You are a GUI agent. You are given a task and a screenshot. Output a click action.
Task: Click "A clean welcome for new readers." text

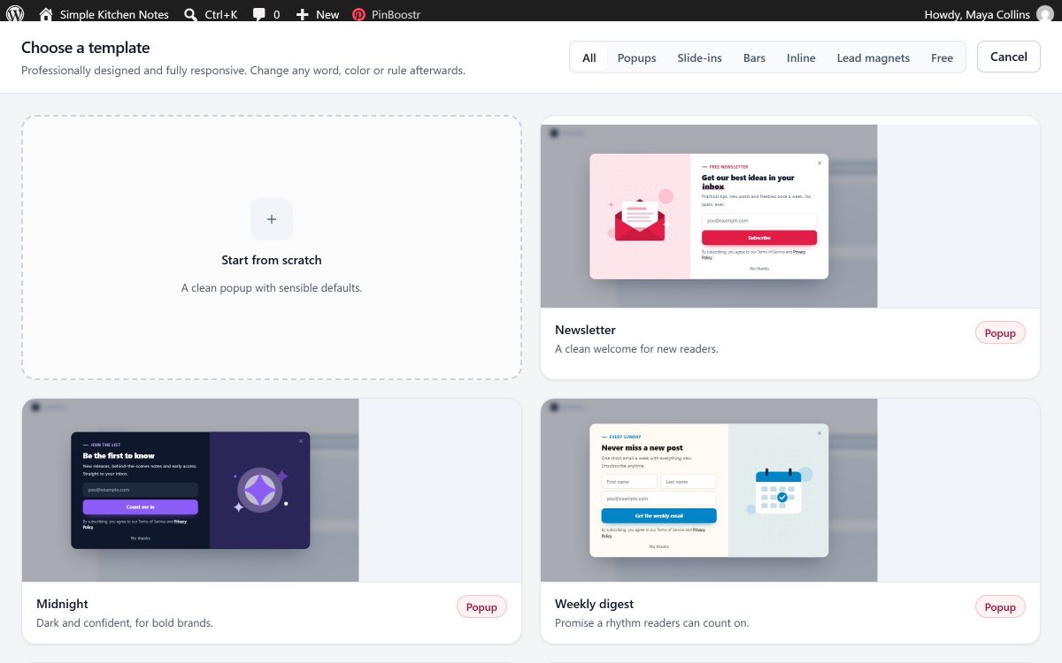[x=636, y=349]
